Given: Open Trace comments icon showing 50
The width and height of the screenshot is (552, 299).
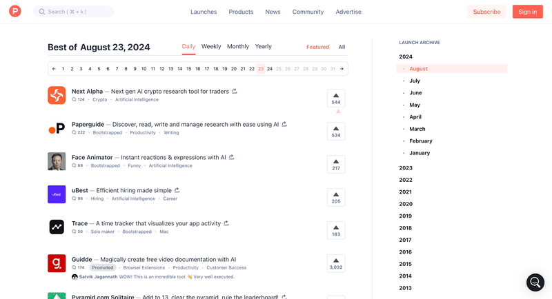Looking at the screenshot, I should [x=74, y=231].
